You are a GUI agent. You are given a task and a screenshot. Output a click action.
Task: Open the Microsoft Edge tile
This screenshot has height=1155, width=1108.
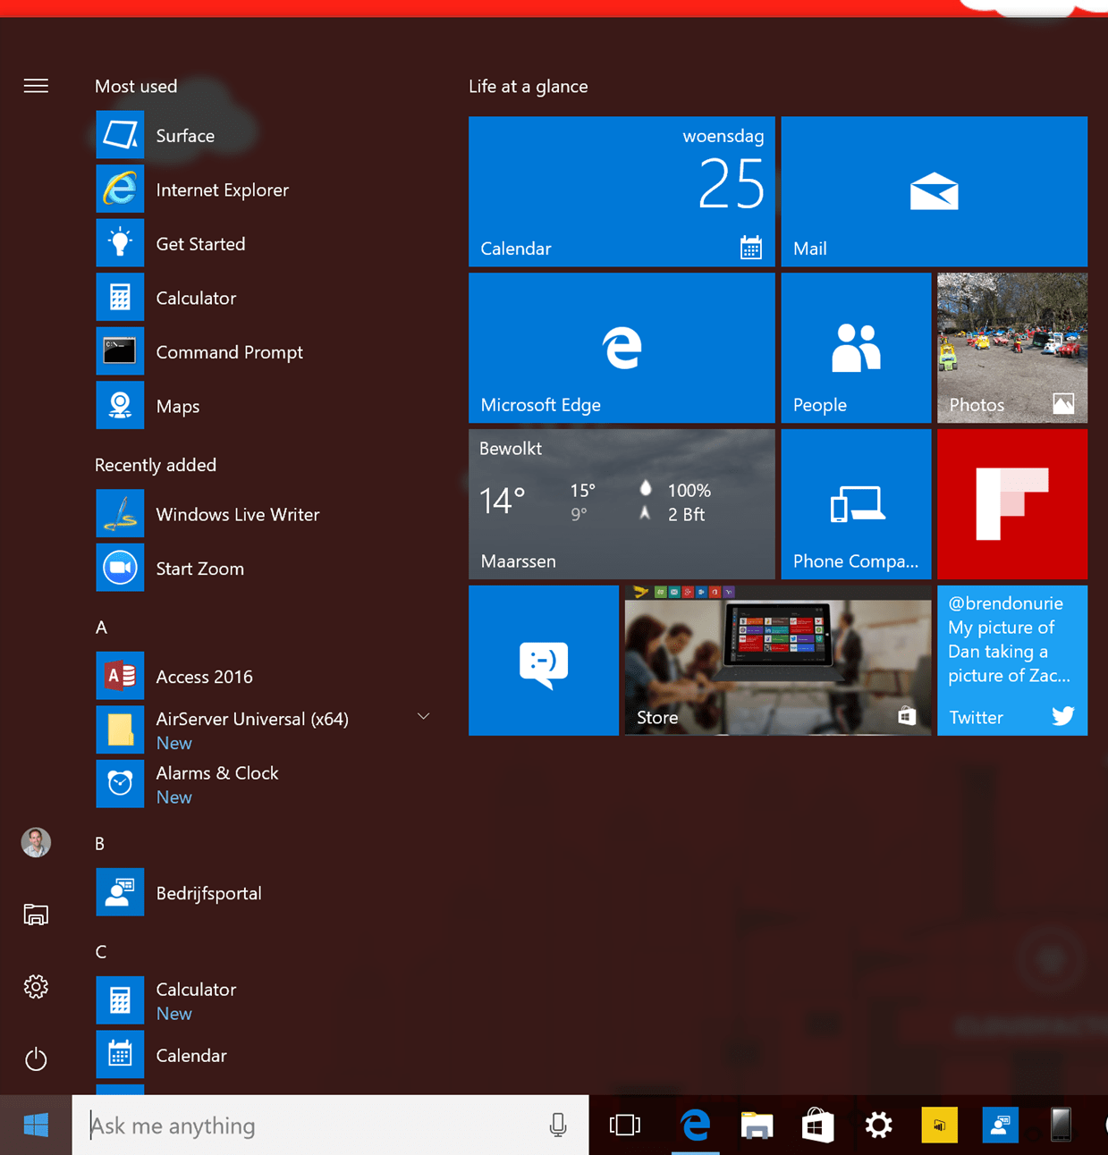pos(621,348)
